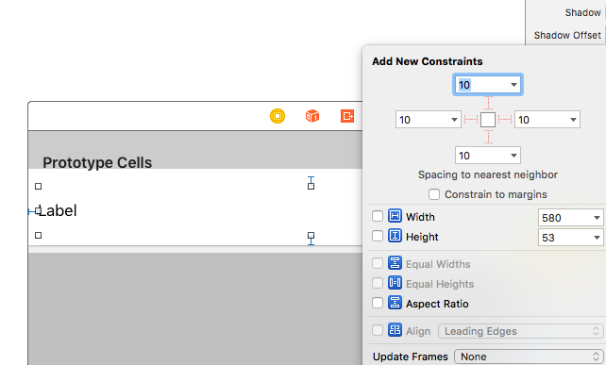Click the blue Aspect Ratio icon
This screenshot has width=606, height=365.
pyautogui.click(x=395, y=303)
